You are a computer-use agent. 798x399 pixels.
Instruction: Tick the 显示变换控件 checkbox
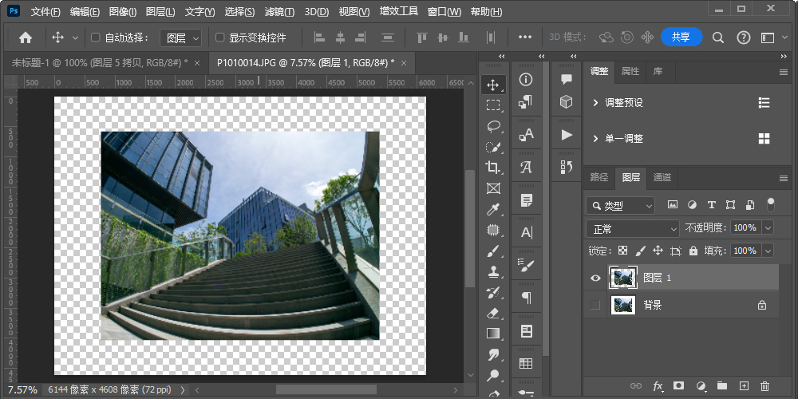pyautogui.click(x=220, y=38)
